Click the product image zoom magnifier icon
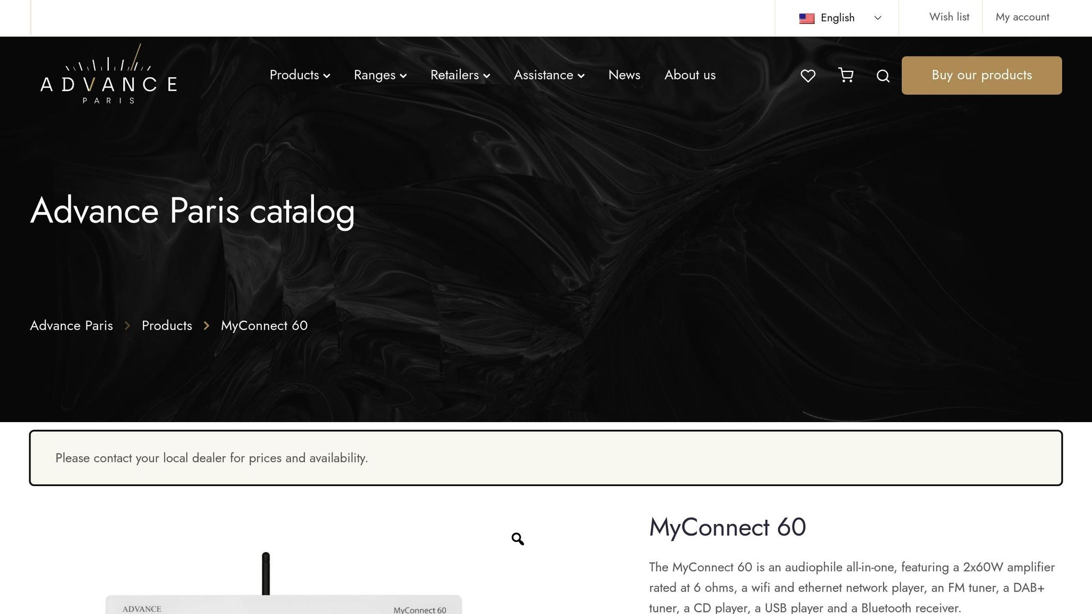Screen dimensions: 1092x614 517,539
